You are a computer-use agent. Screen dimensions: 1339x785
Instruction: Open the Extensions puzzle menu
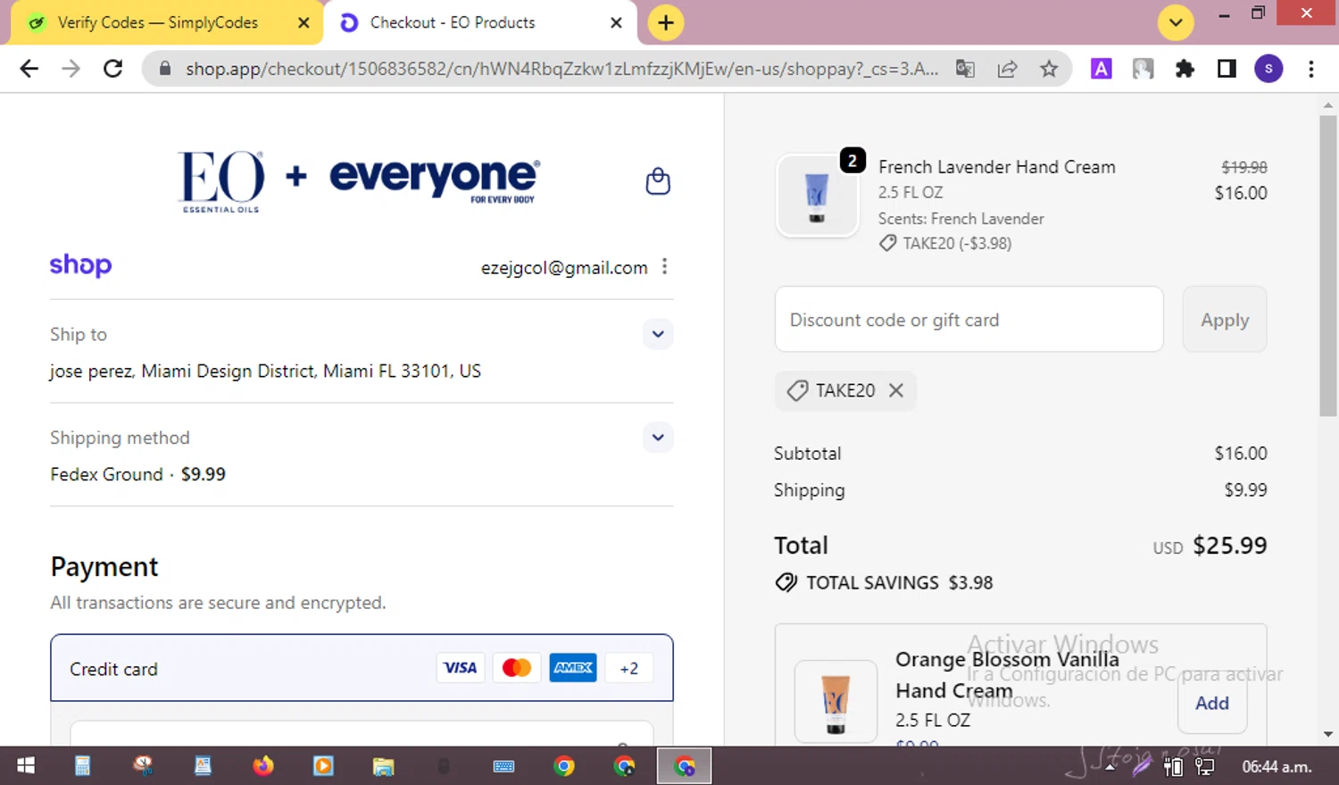coord(1185,69)
